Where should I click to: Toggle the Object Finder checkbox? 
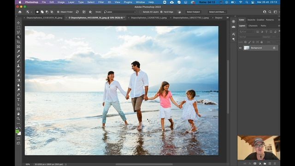point(58,12)
